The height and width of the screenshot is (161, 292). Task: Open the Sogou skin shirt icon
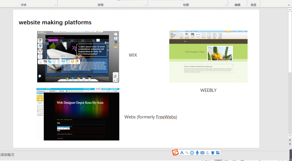(x=213, y=153)
